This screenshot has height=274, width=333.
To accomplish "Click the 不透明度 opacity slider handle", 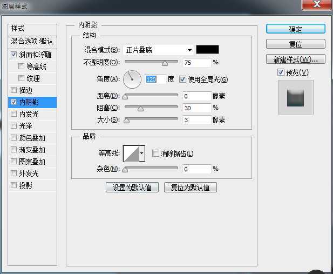I will 165,64.
